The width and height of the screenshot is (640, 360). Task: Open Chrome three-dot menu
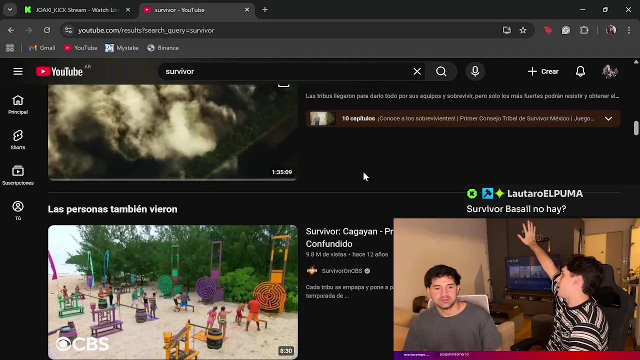click(628, 30)
